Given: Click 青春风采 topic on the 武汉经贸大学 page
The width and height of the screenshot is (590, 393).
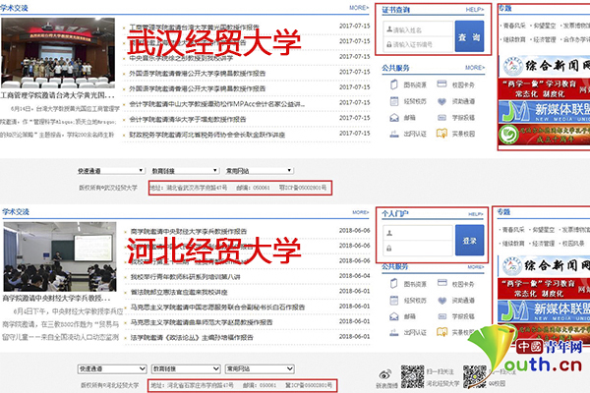Looking at the screenshot, I should coord(514,26).
